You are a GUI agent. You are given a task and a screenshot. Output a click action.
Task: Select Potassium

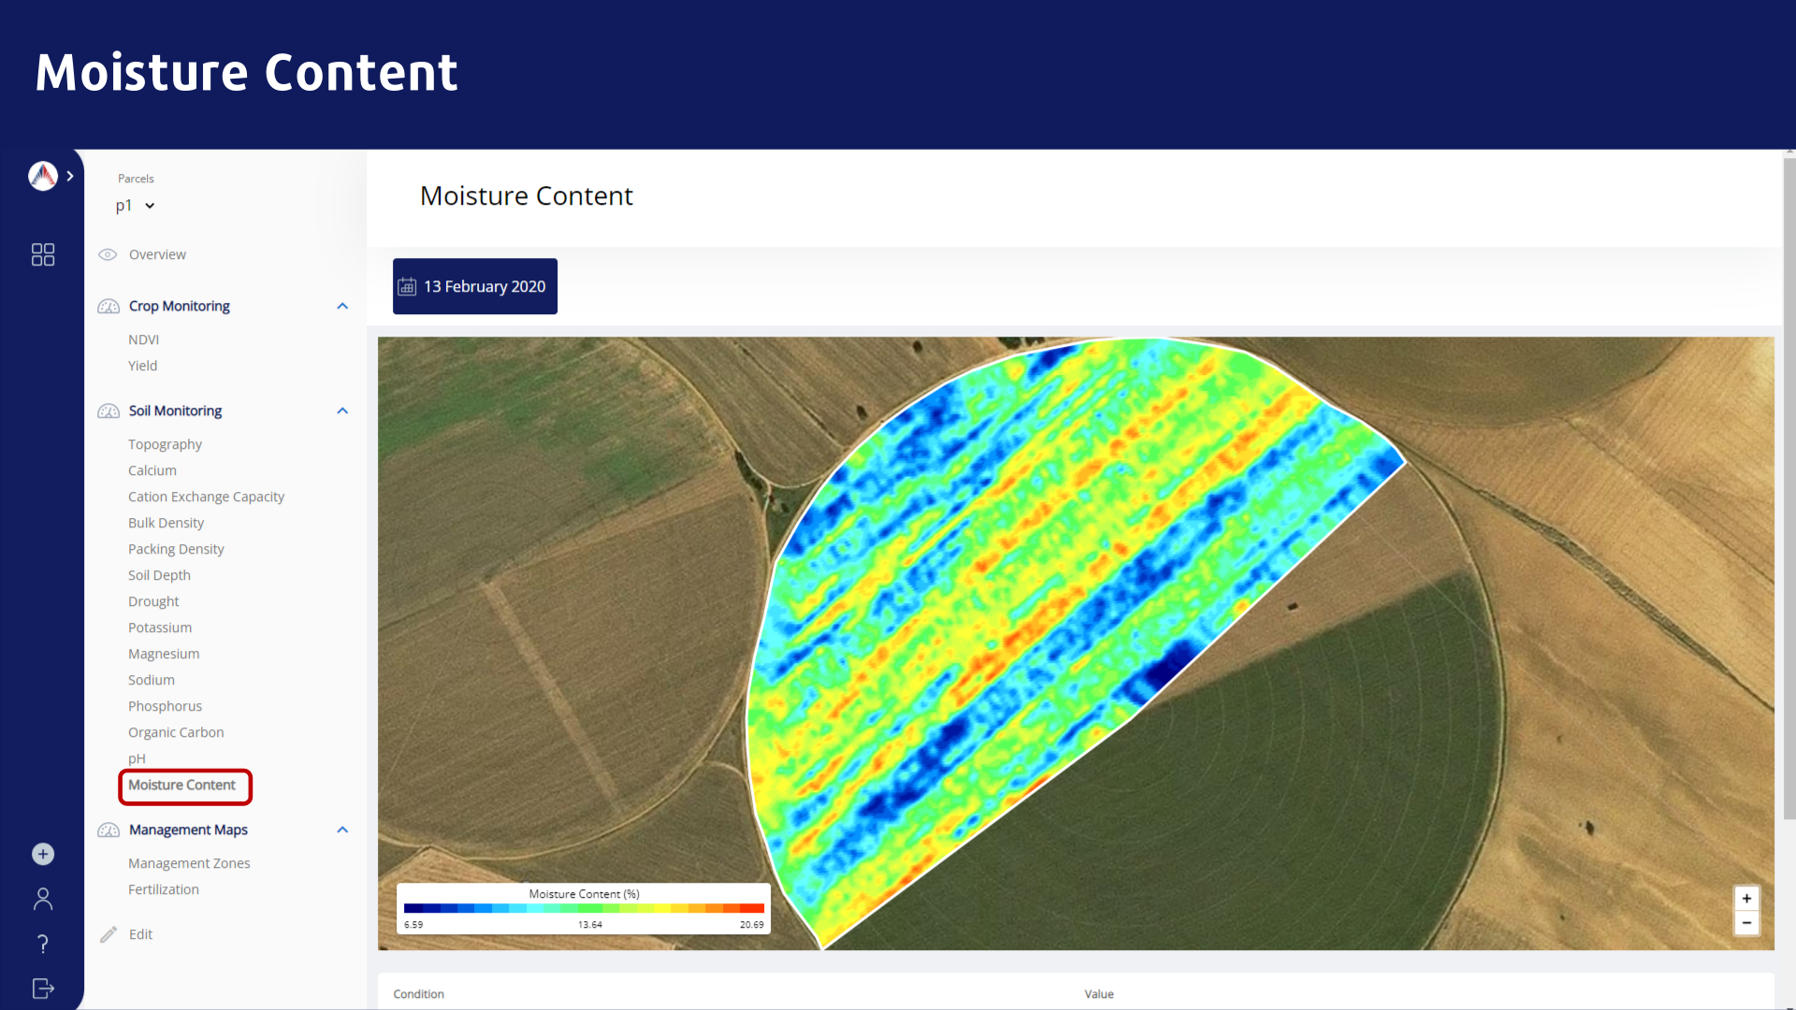160,628
